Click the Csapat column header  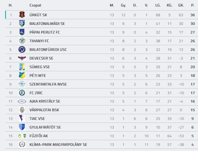[35, 5]
